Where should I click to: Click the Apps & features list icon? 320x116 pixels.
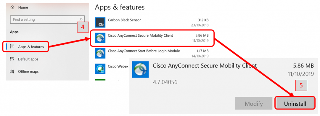tap(12, 47)
